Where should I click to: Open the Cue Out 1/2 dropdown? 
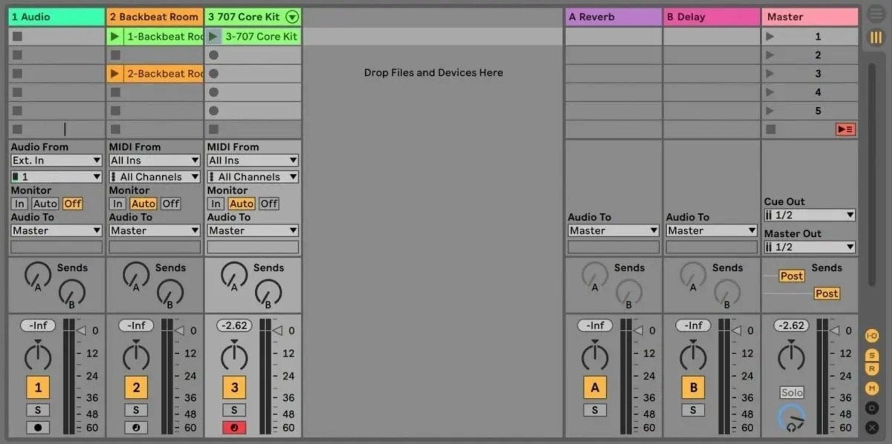point(810,215)
